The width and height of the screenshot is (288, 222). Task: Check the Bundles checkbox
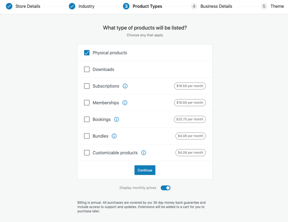[x=87, y=136]
